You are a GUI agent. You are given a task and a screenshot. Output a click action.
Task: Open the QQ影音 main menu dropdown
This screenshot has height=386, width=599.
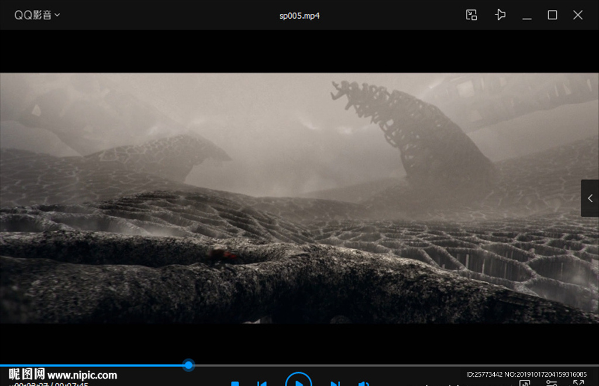pyautogui.click(x=37, y=15)
